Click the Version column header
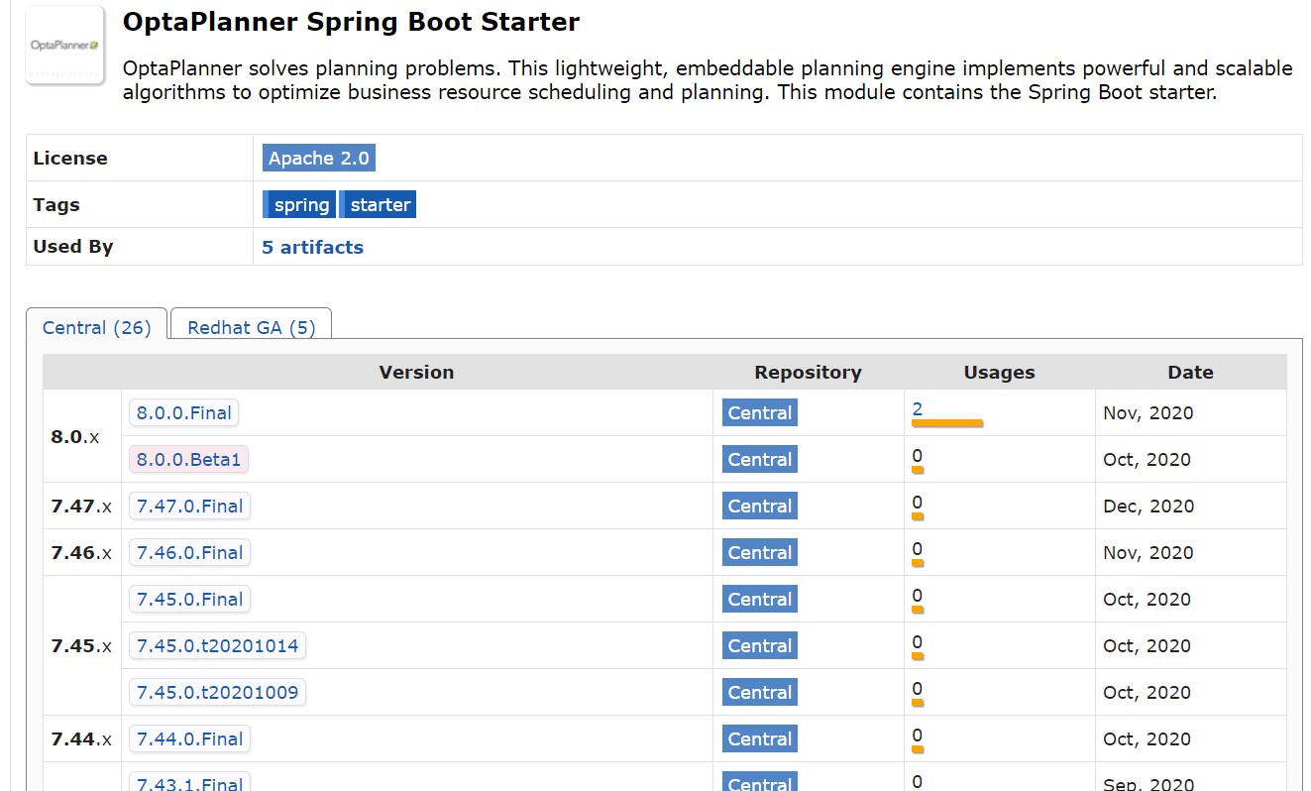 point(416,372)
